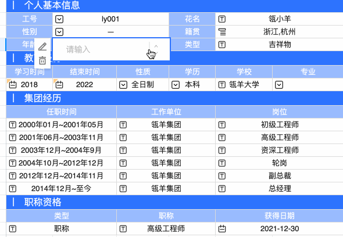
Task: Click text icon beside 高级工程师 in 职称 column
Action: point(123,229)
